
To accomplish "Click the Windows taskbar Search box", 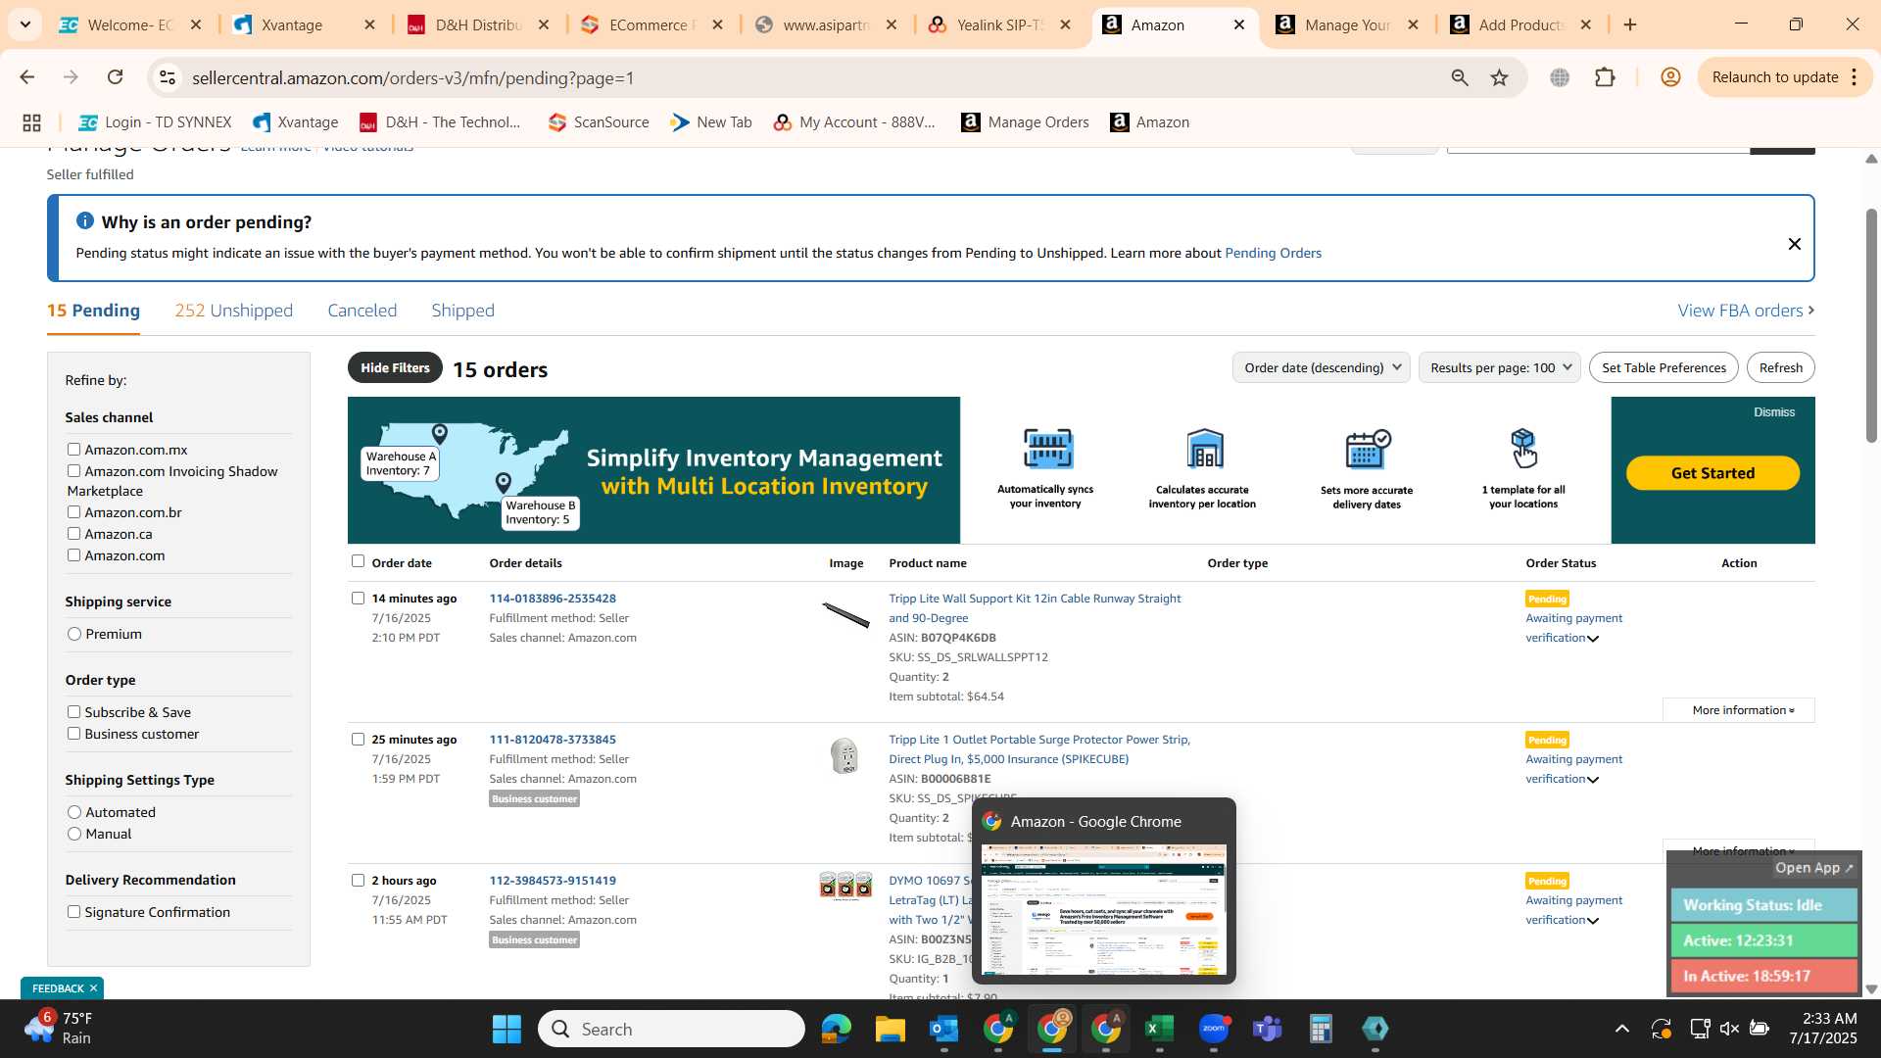I will (x=671, y=1029).
